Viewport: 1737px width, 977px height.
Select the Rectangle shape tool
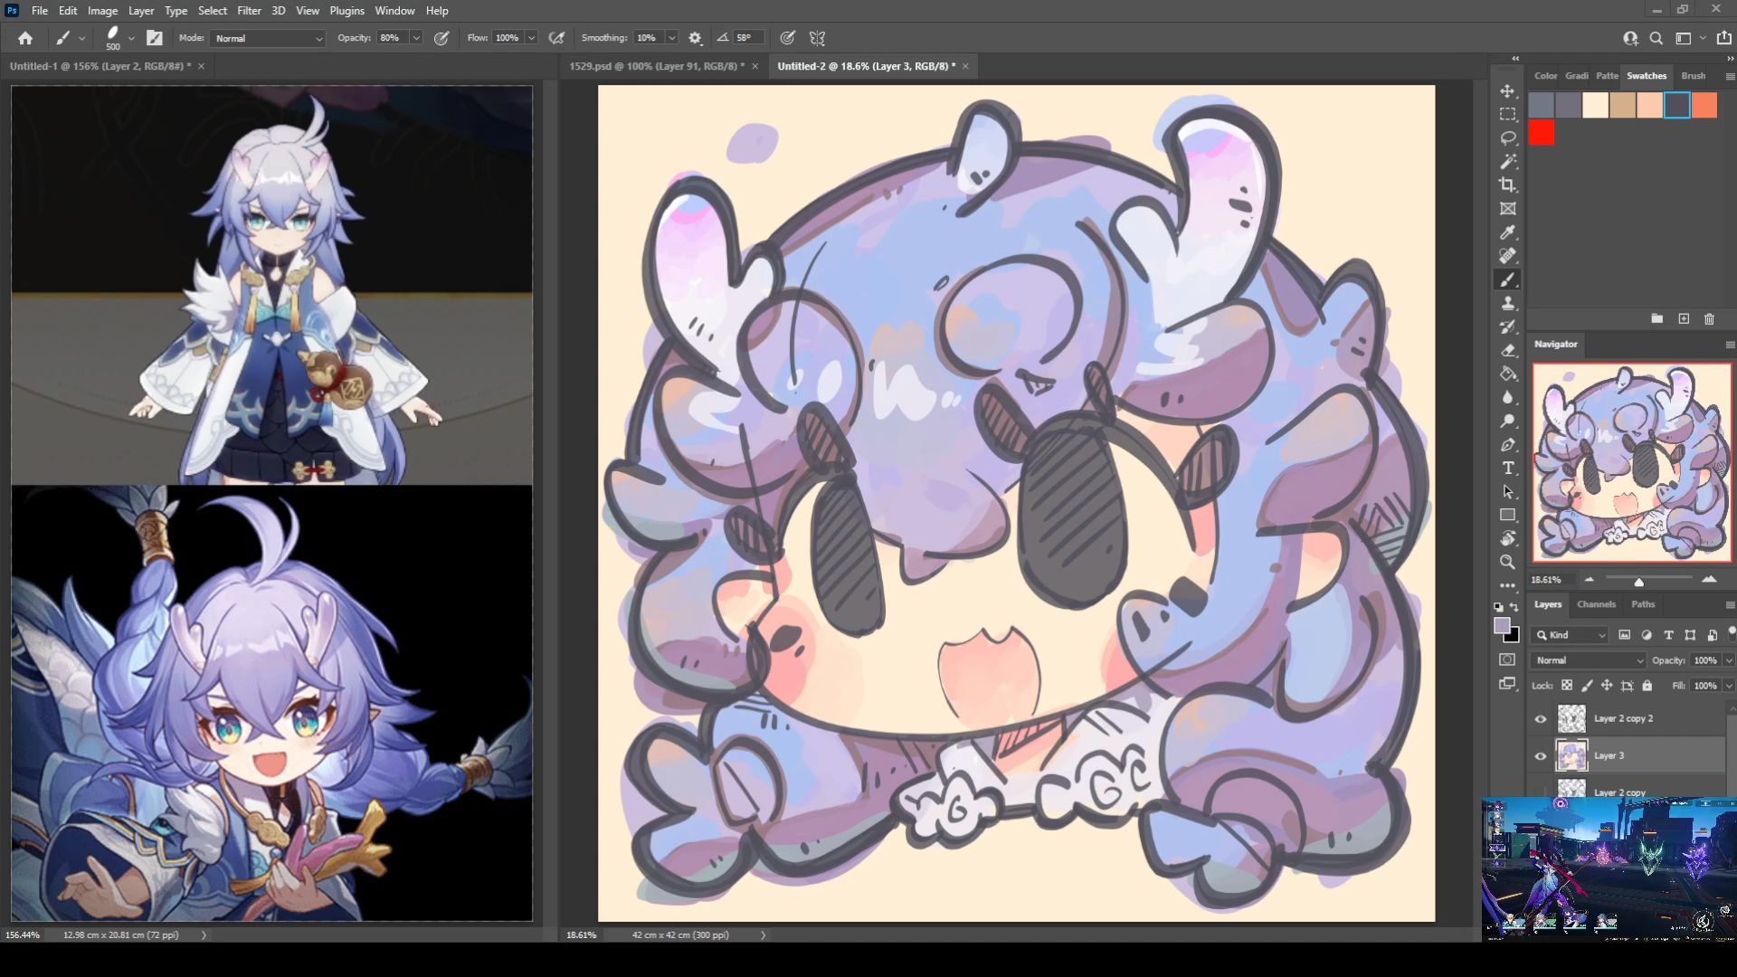point(1507,515)
